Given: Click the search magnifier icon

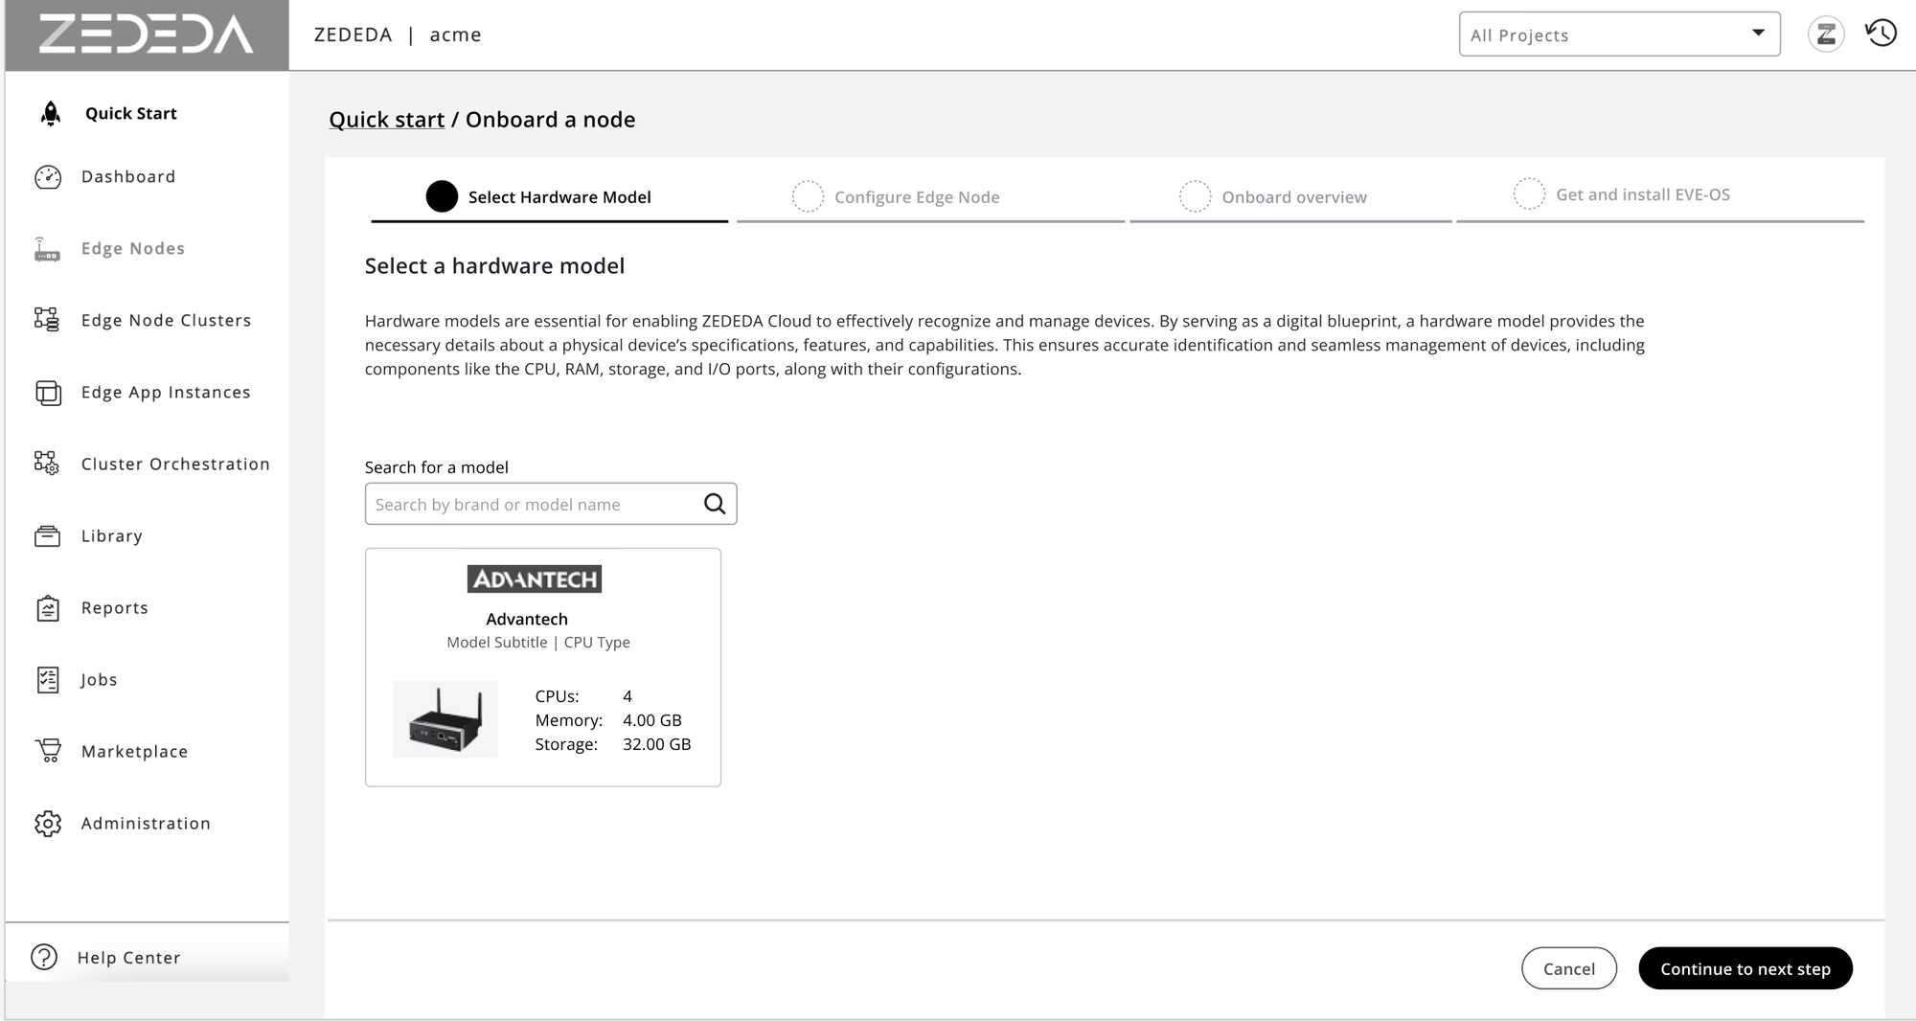Looking at the screenshot, I should pyautogui.click(x=715, y=504).
